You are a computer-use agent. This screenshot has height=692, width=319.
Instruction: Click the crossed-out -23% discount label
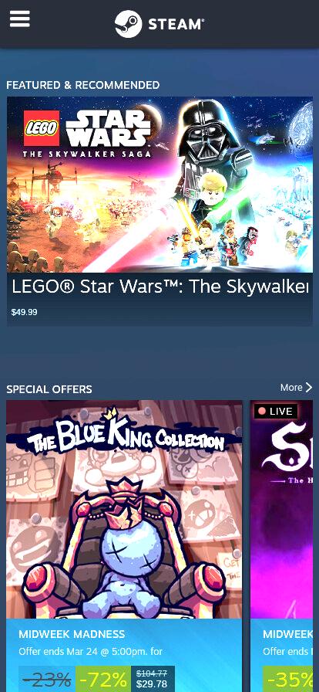click(x=47, y=680)
